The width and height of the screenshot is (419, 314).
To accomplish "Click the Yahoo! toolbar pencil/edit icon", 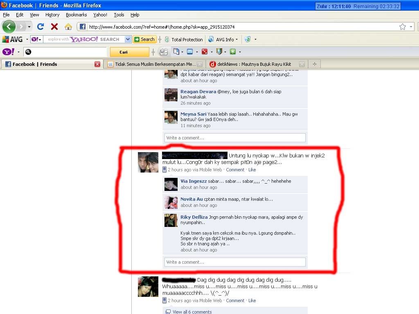I will 164,52.
